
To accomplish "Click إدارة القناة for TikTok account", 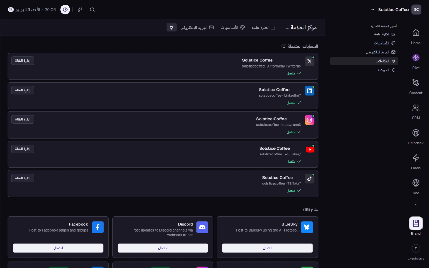I will click(23, 178).
